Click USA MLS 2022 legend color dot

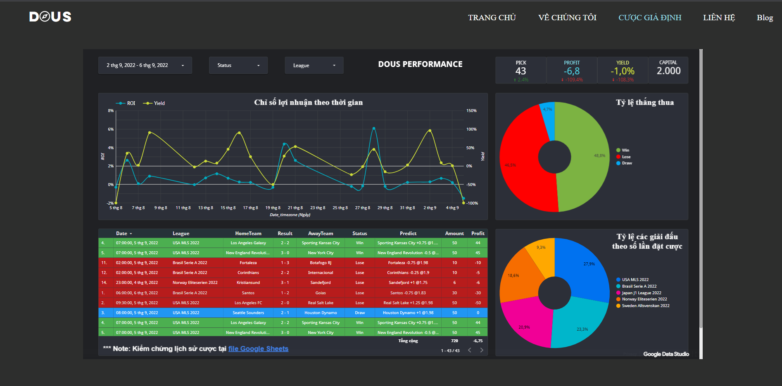point(618,280)
